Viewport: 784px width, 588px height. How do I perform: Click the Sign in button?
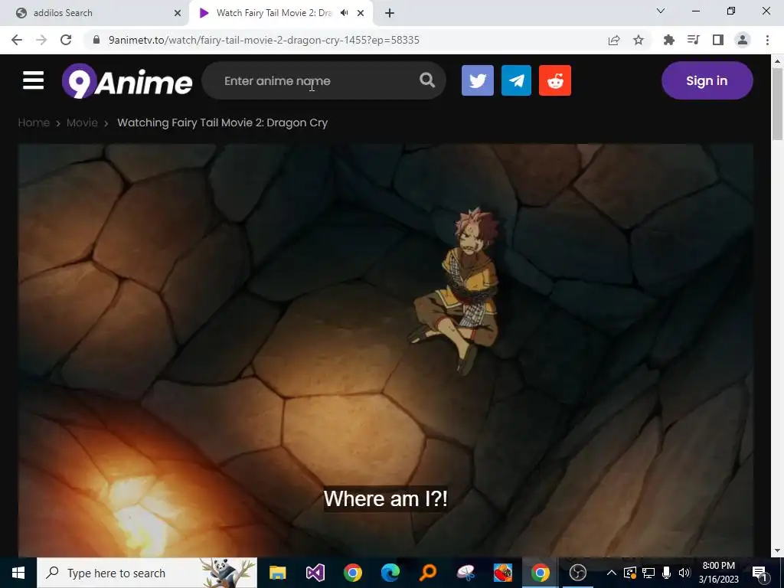707,80
